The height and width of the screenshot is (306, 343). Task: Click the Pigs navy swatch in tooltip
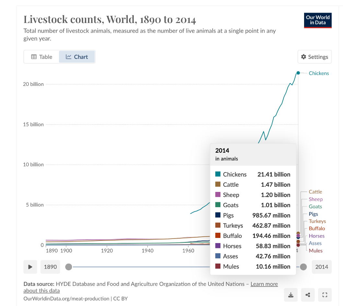[x=218, y=215]
